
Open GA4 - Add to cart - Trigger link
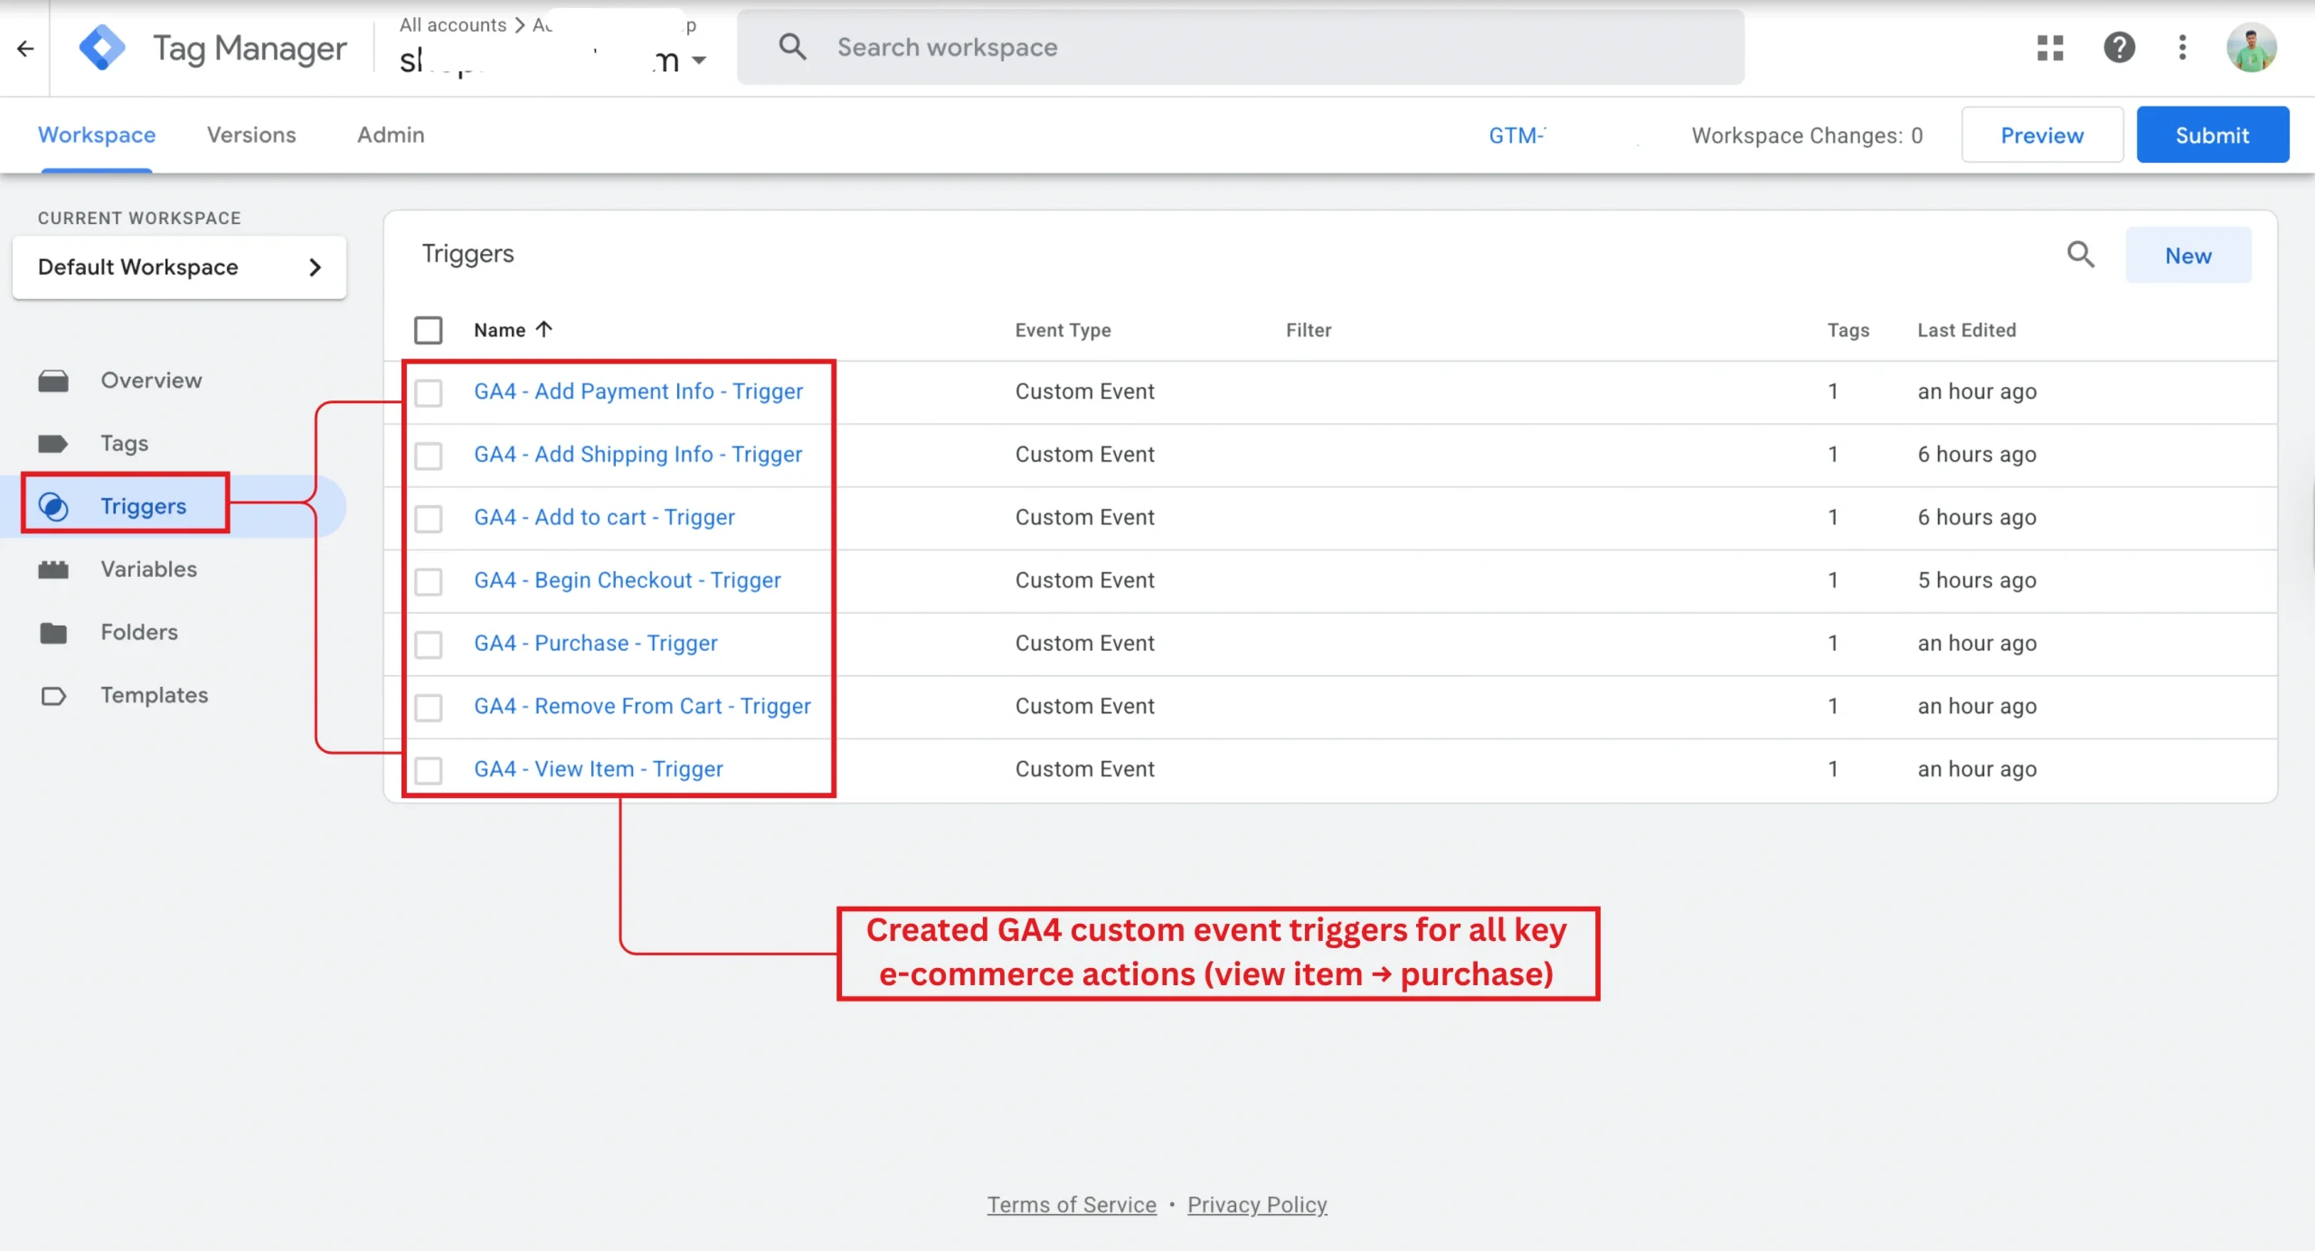604,517
